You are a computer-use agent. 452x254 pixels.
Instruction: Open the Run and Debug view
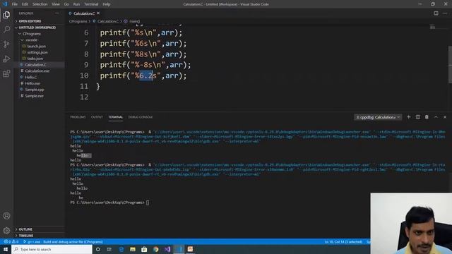6,59
